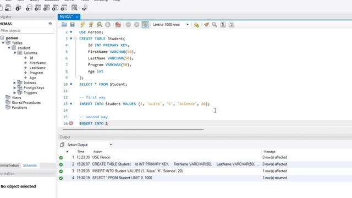Open the object inspector from main toolbar
Image resolution: width=352 pixels, height=198 pixels.
[x=18, y=8]
